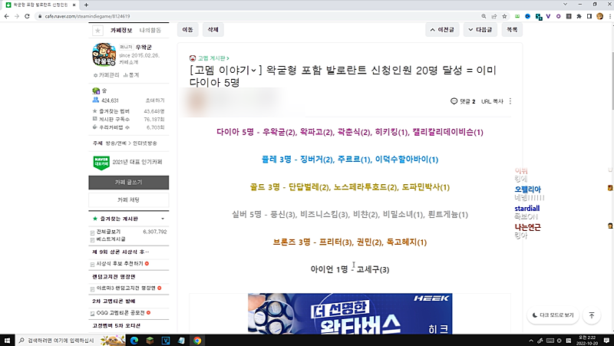Viewport: 614px width, 346px height.
Task: Click Chrome icon on the taskbar
Action: [197, 341]
